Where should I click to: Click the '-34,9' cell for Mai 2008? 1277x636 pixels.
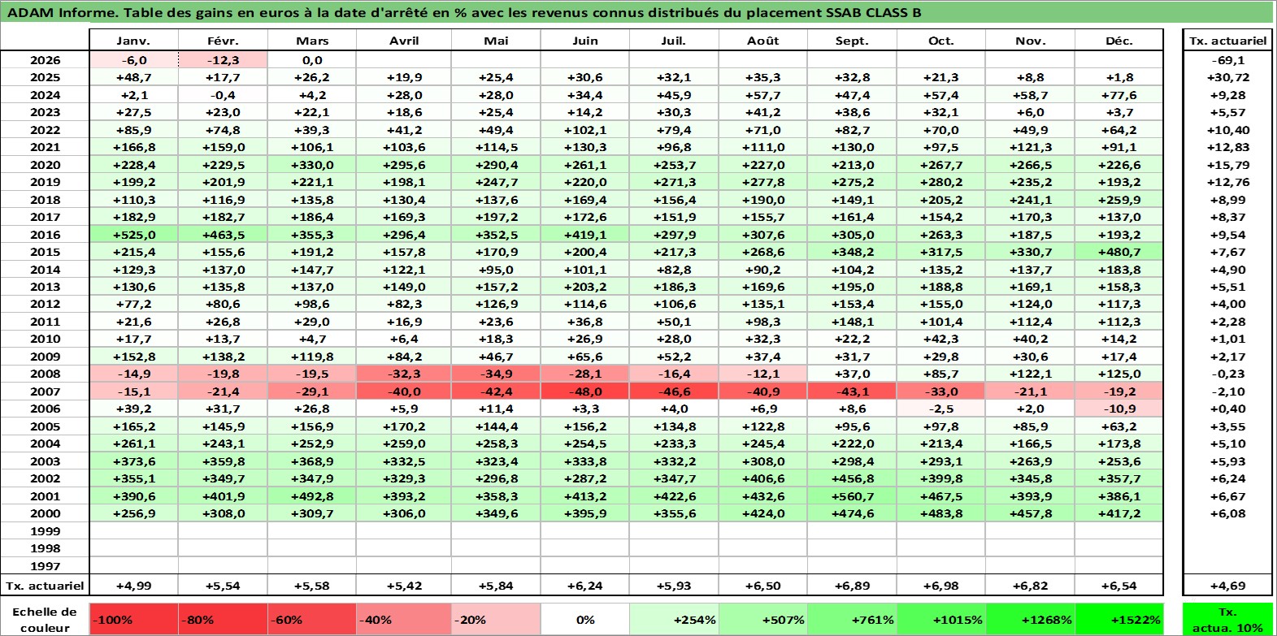tap(495, 374)
